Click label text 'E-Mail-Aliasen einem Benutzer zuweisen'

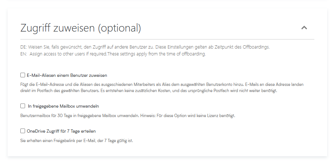67,75
